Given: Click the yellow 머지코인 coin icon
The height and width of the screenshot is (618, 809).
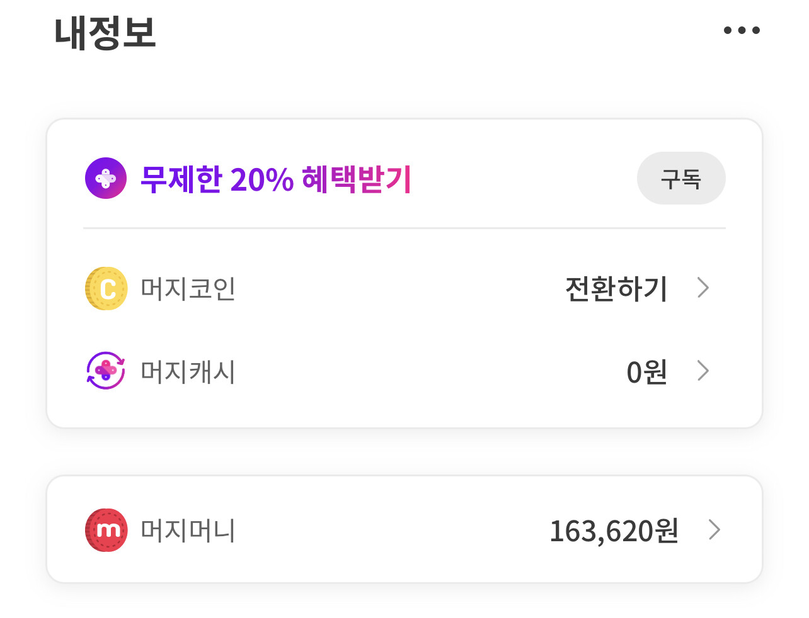Looking at the screenshot, I should click(x=106, y=288).
